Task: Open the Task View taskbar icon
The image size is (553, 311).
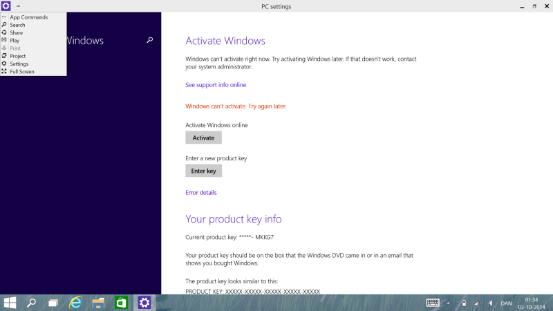Action: pyautogui.click(x=53, y=303)
